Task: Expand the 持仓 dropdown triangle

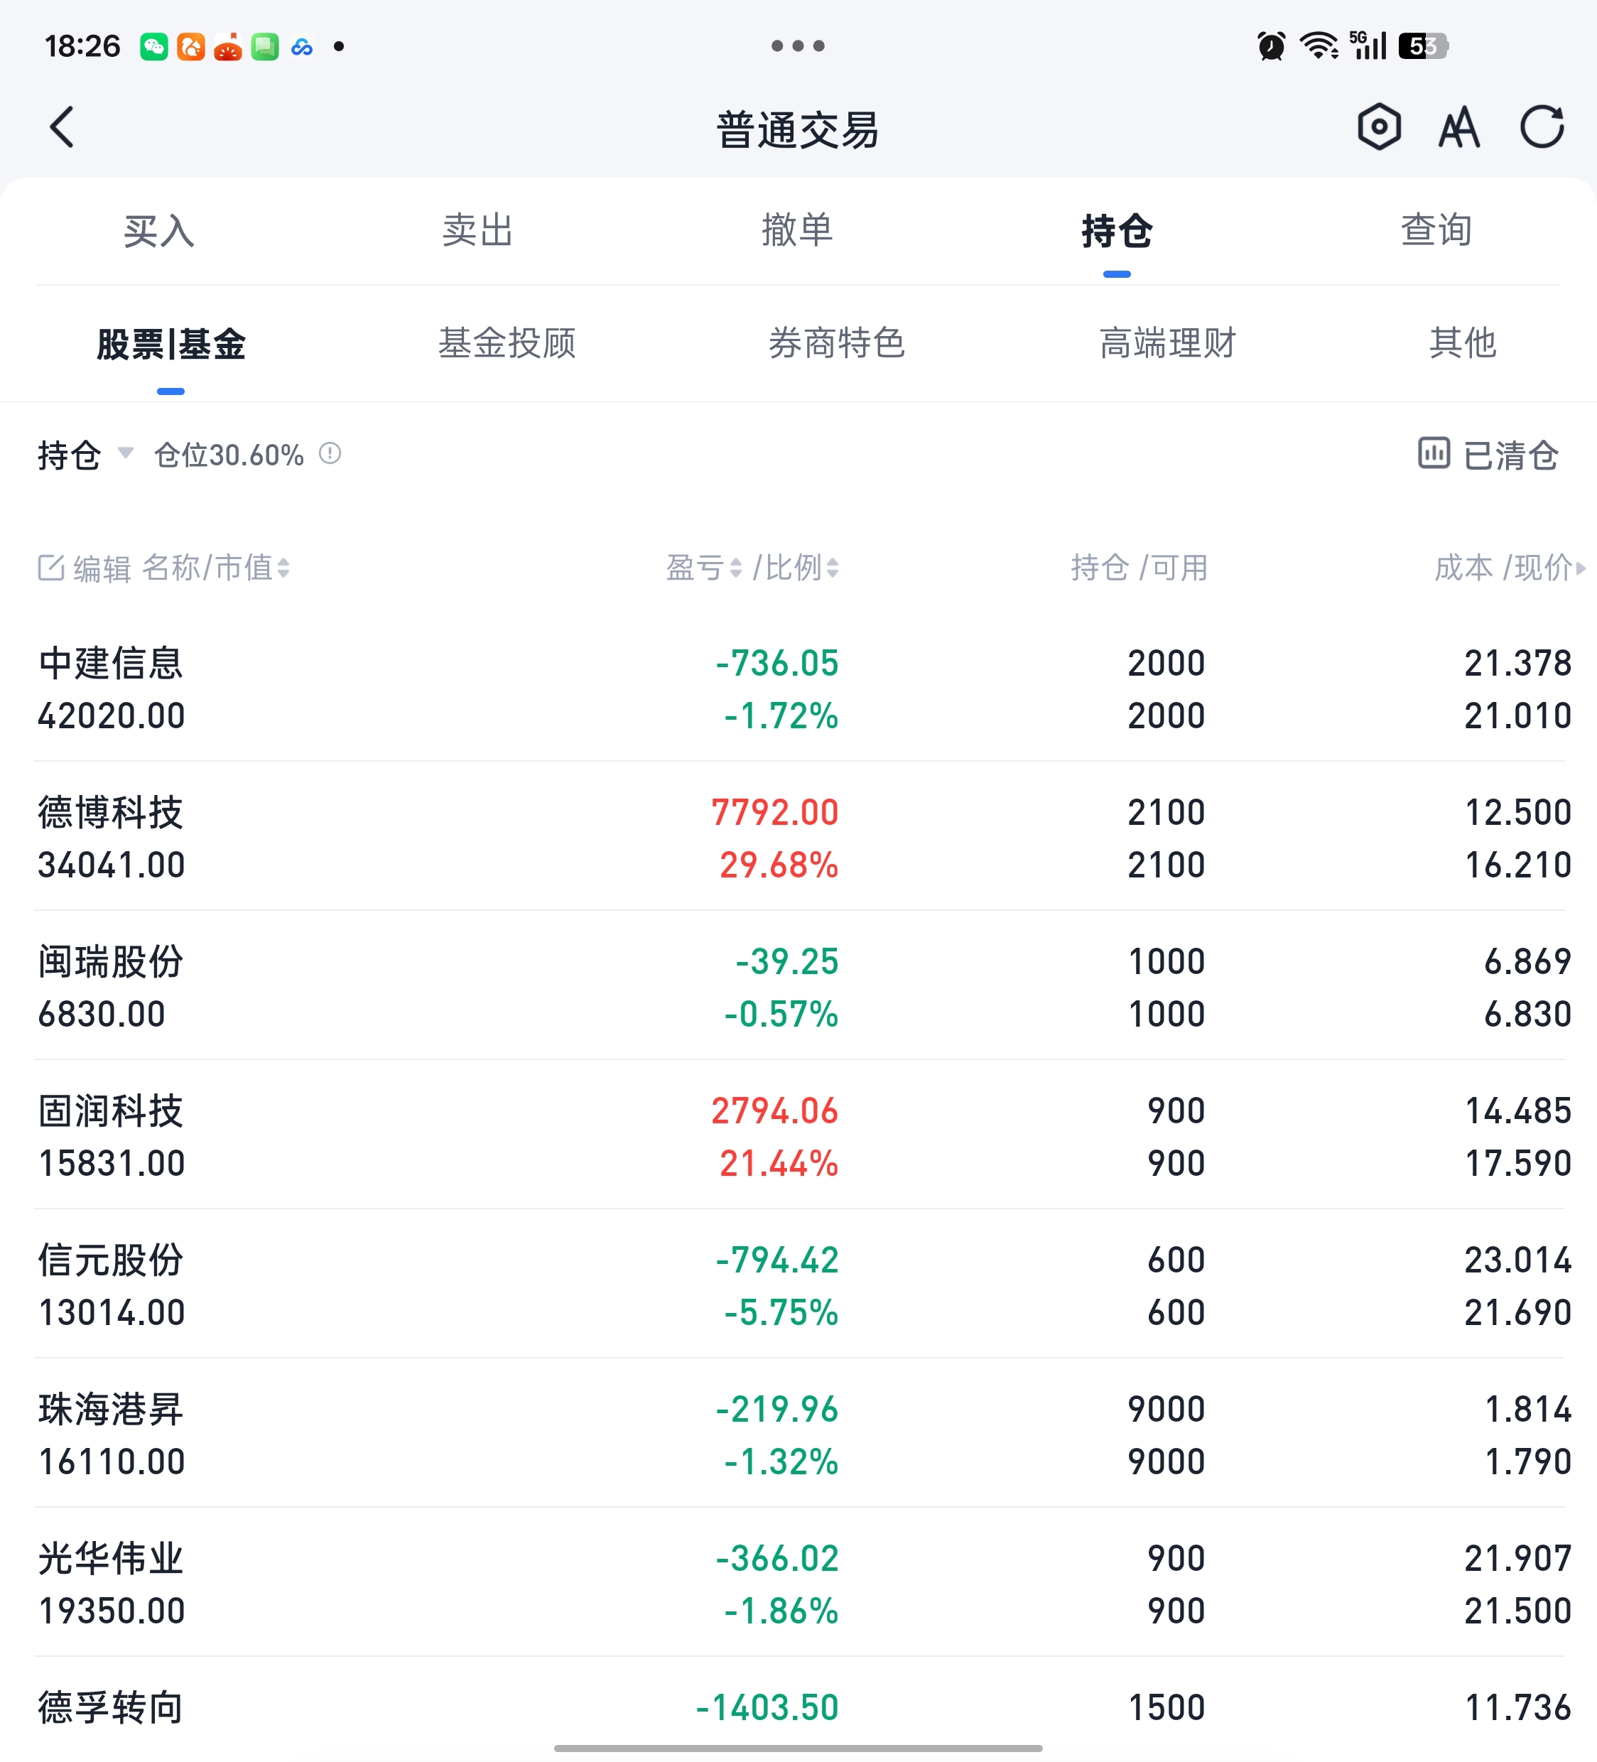Action: (125, 452)
